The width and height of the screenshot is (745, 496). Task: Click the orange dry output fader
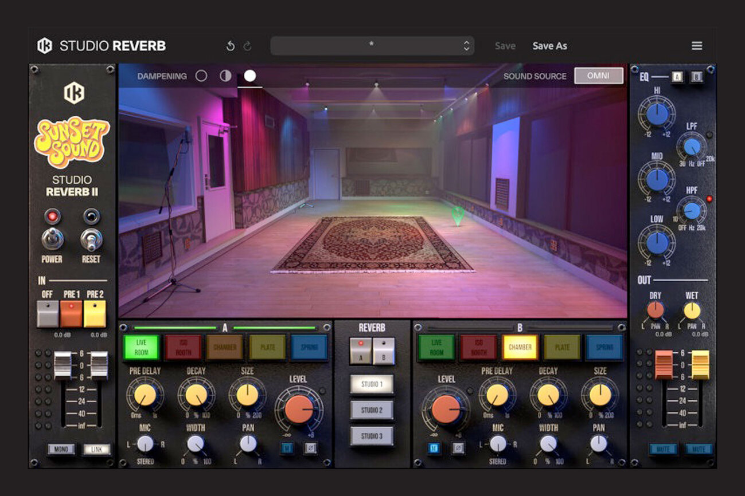[x=664, y=365]
